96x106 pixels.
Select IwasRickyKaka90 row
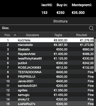pos(47,59)
